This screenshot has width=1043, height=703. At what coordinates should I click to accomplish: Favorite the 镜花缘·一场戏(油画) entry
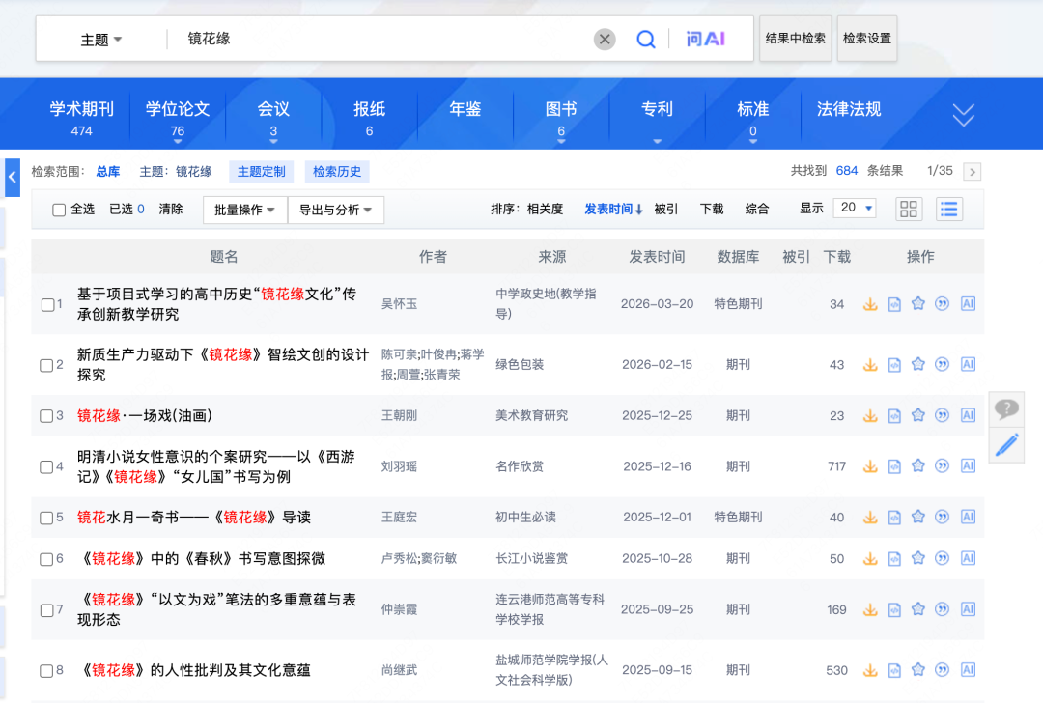(x=918, y=415)
